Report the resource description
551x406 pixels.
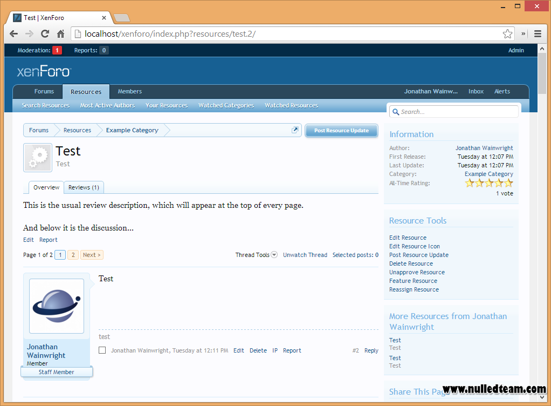coord(49,240)
